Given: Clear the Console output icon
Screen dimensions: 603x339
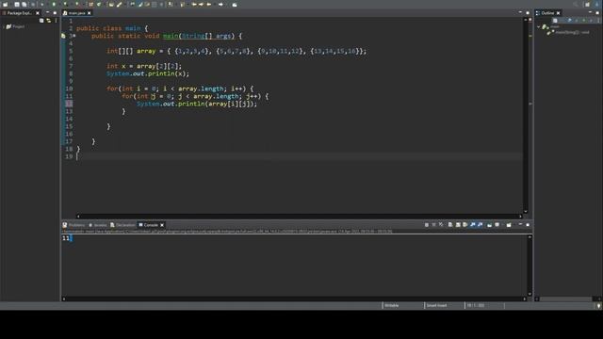Looking at the screenshot, I should pyautogui.click(x=450, y=225).
